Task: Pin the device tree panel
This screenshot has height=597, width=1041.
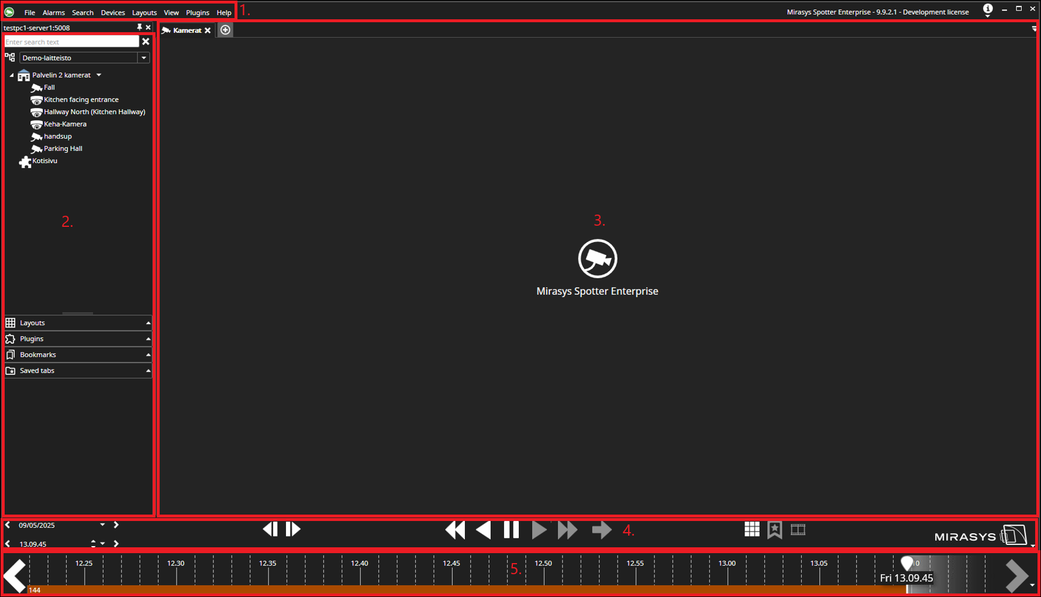Action: [x=139, y=27]
